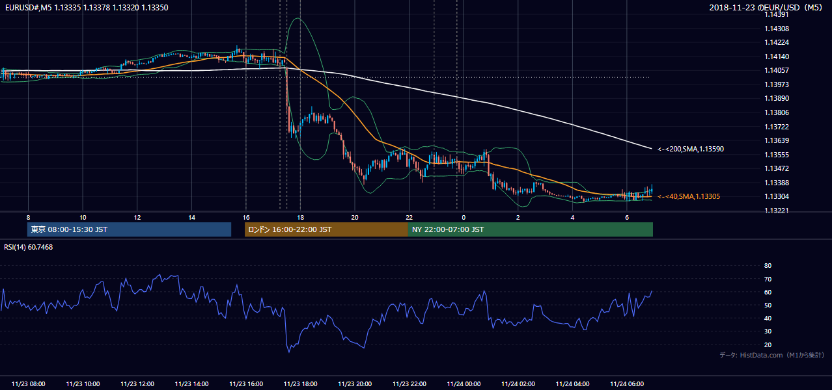
Task: Click the NY 22:00-07:00 JST session bar
Action: 531,229
